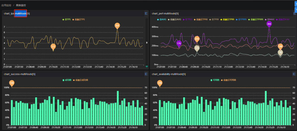Screen dimensions: 297x131
Task: Toggle the 金融云MAX legend series
Action: tap(283, 19)
